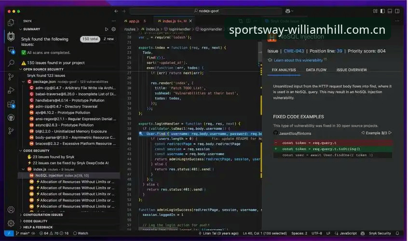Collapse the Open Source Security section

[21, 69]
